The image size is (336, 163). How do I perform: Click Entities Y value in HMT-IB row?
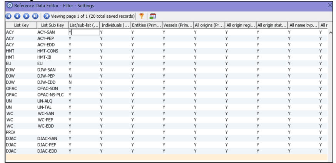pos(133,58)
